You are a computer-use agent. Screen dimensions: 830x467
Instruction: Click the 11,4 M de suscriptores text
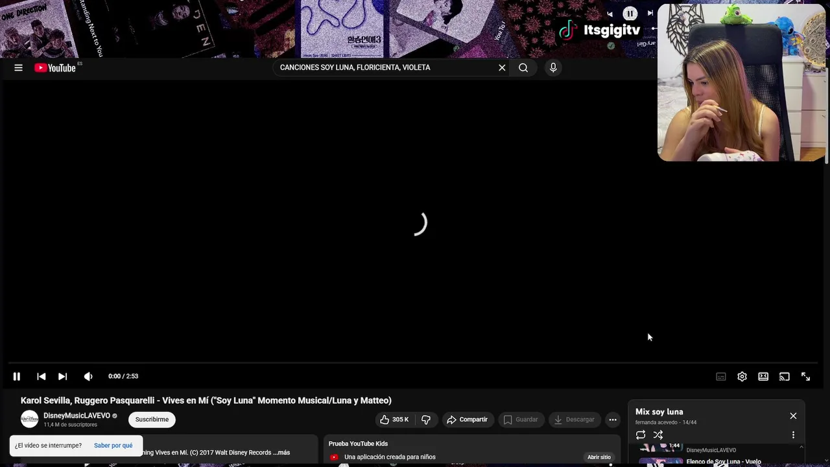[70, 425]
